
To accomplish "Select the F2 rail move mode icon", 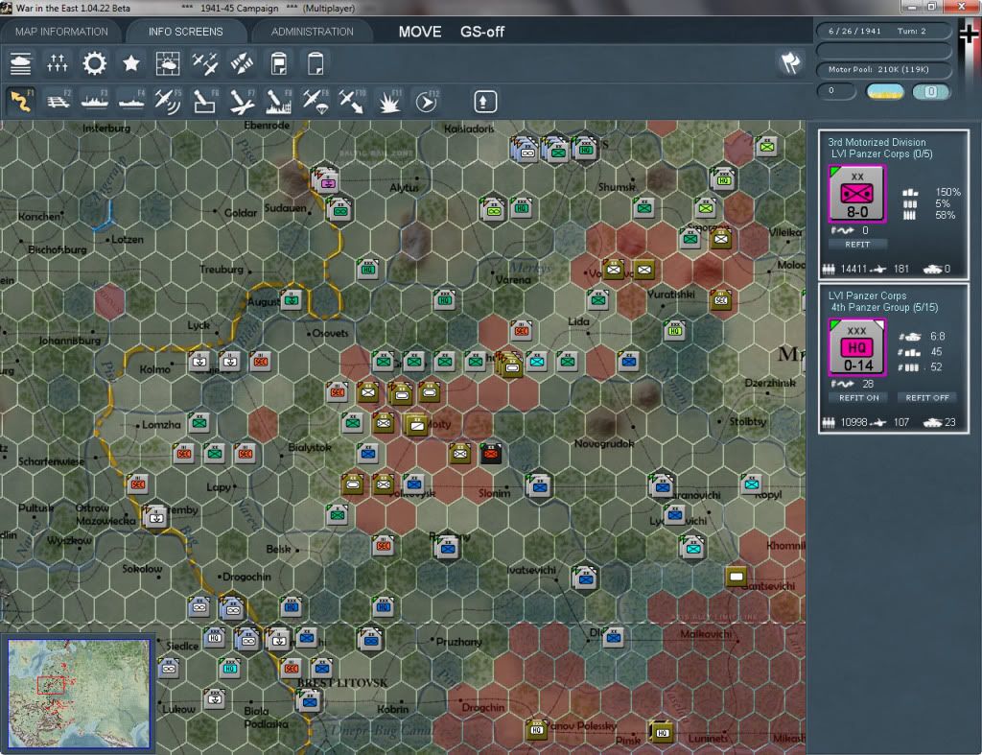I will 58,101.
